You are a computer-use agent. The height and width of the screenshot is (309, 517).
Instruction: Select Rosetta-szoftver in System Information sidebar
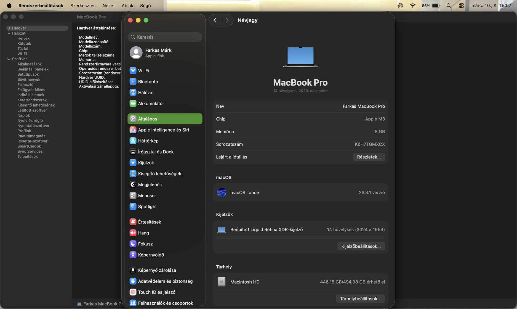33,141
